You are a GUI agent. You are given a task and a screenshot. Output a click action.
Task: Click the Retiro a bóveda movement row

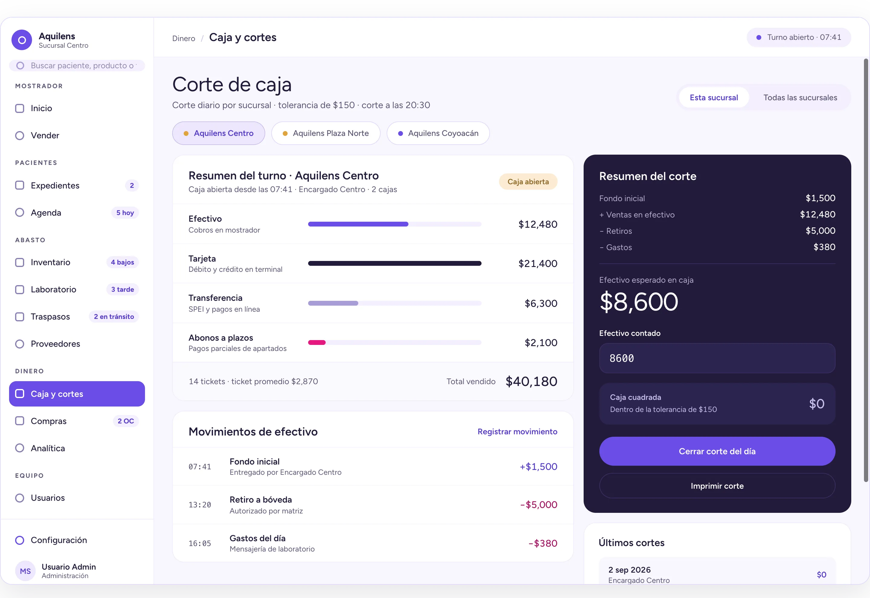(373, 505)
